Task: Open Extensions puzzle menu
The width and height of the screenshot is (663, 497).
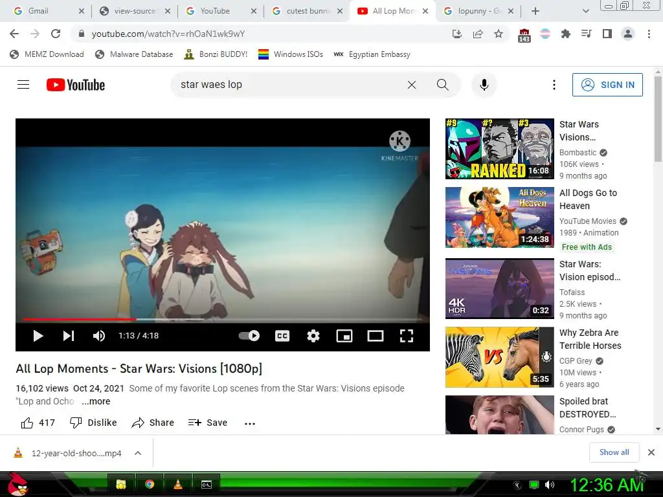Action: [x=566, y=34]
